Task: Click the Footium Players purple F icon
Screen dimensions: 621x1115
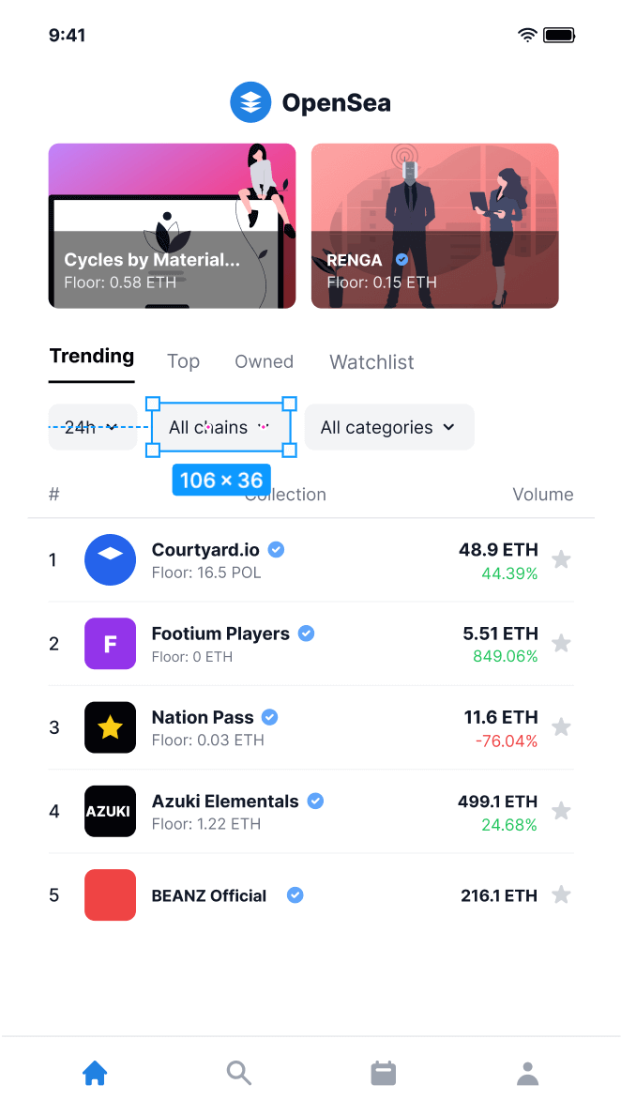Action: [x=110, y=644]
